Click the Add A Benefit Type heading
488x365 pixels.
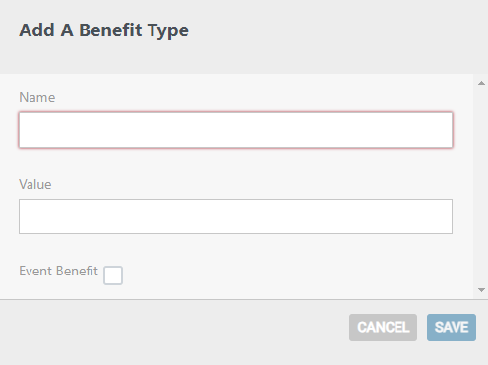(x=103, y=30)
